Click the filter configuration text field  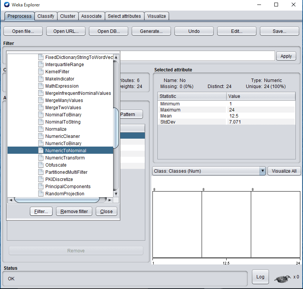[197, 56]
